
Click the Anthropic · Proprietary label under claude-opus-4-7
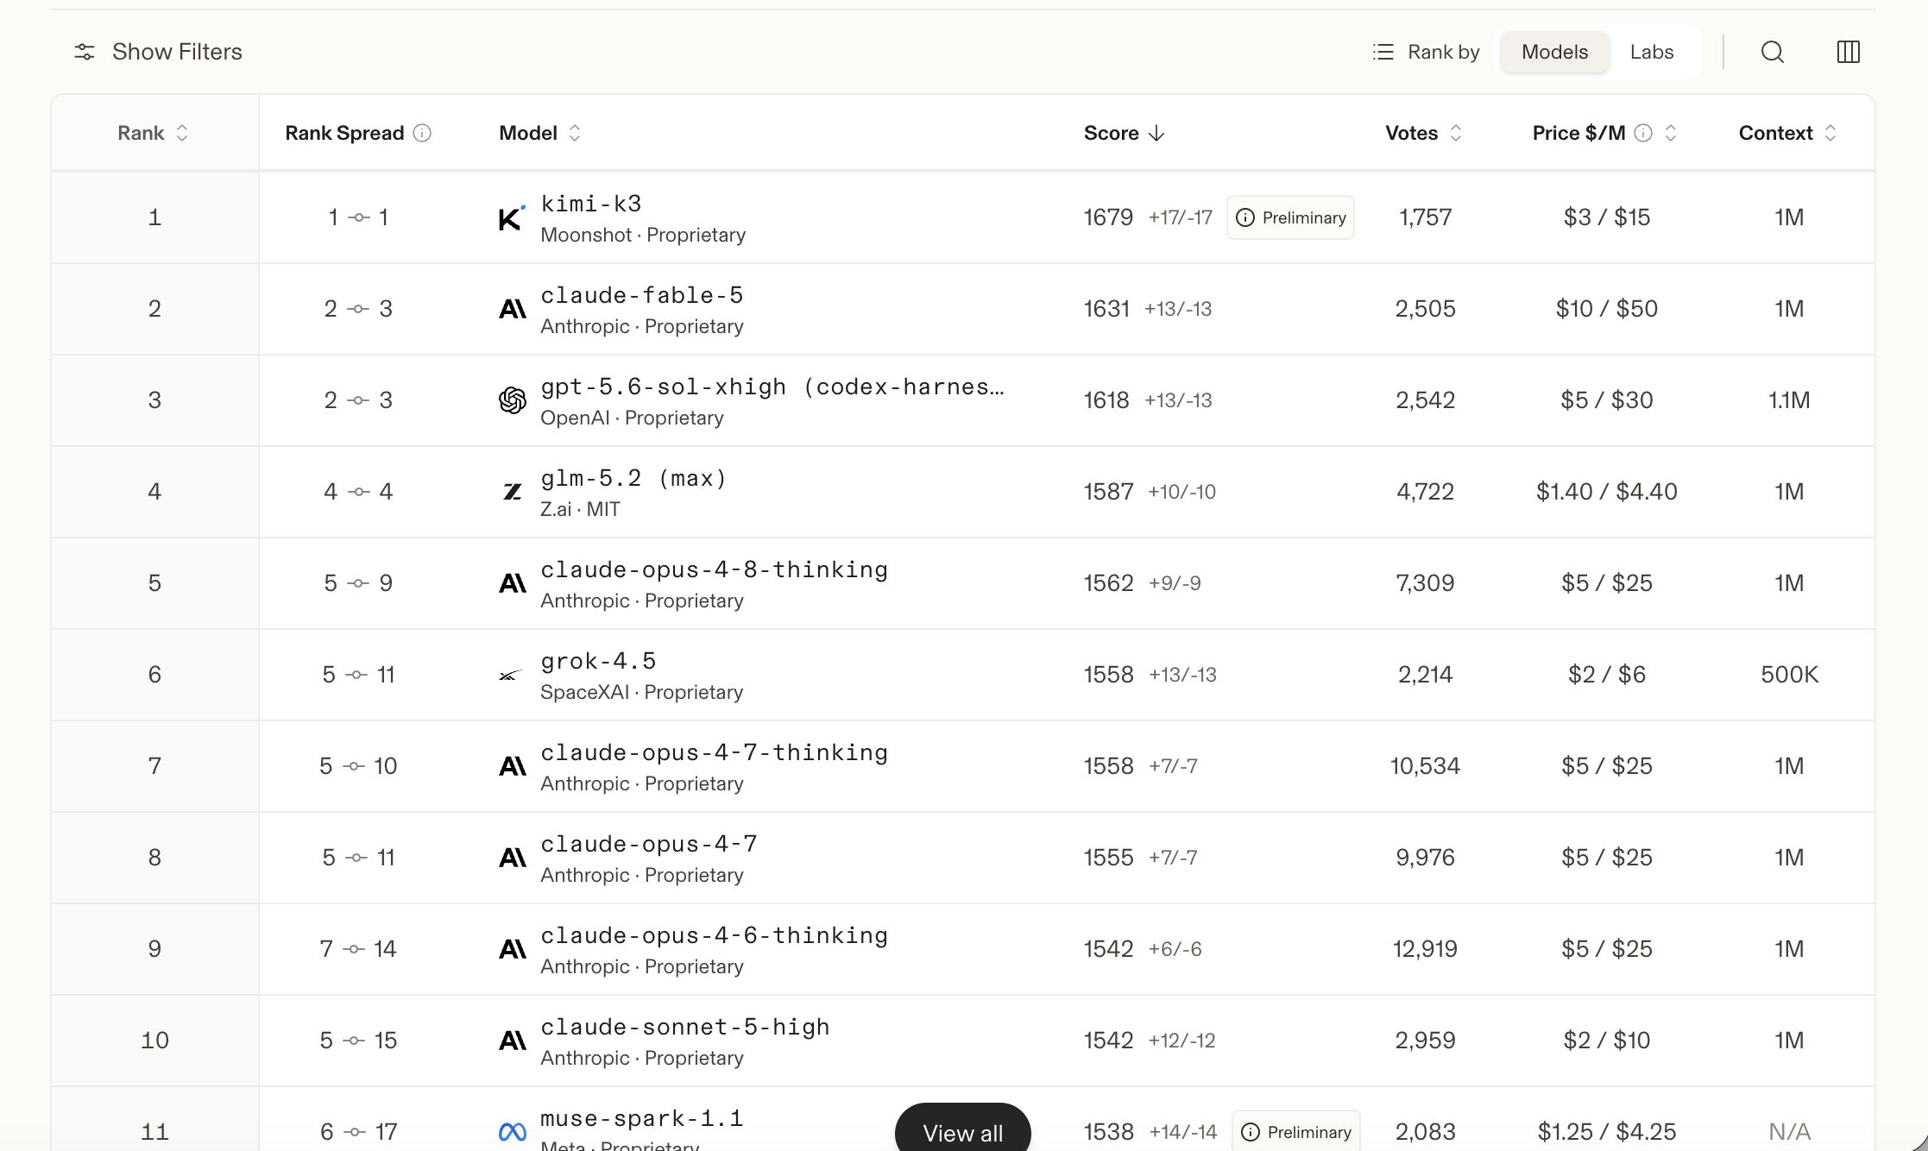pos(641,875)
